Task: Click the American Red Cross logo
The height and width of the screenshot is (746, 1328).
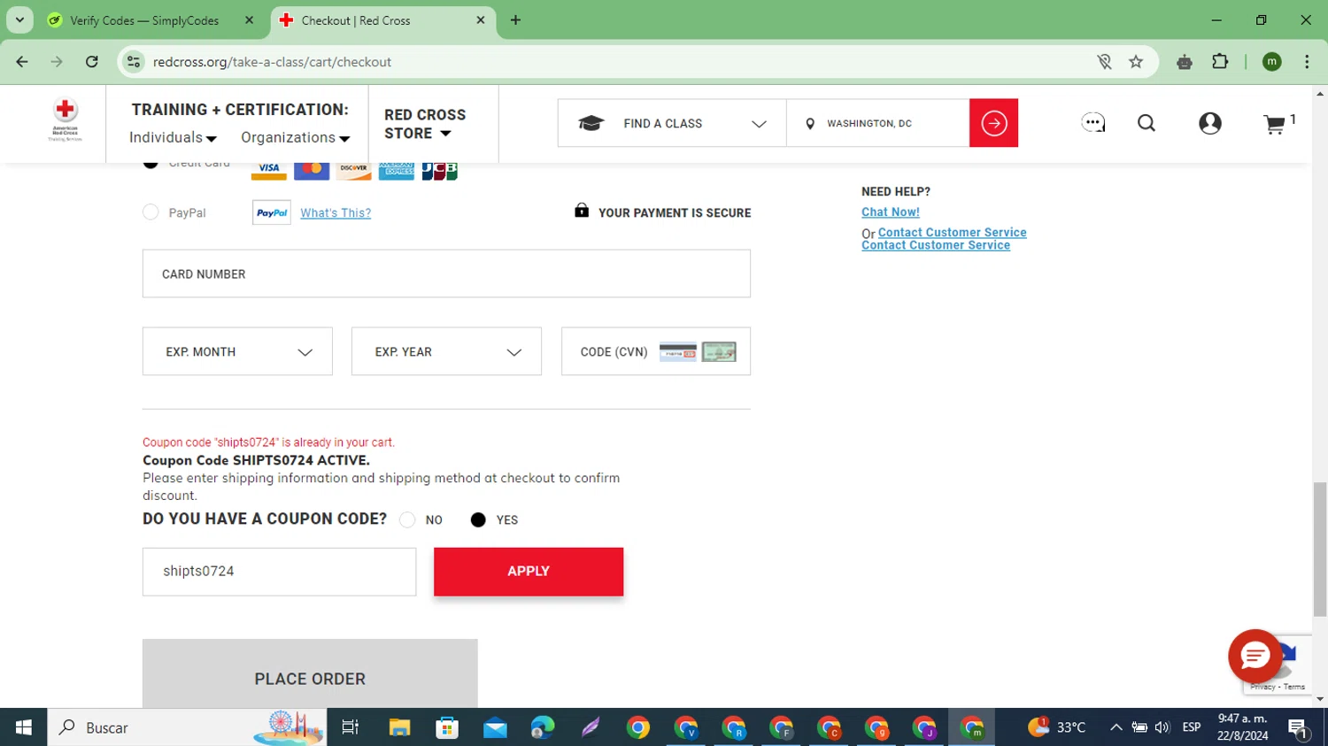Action: [x=65, y=120]
